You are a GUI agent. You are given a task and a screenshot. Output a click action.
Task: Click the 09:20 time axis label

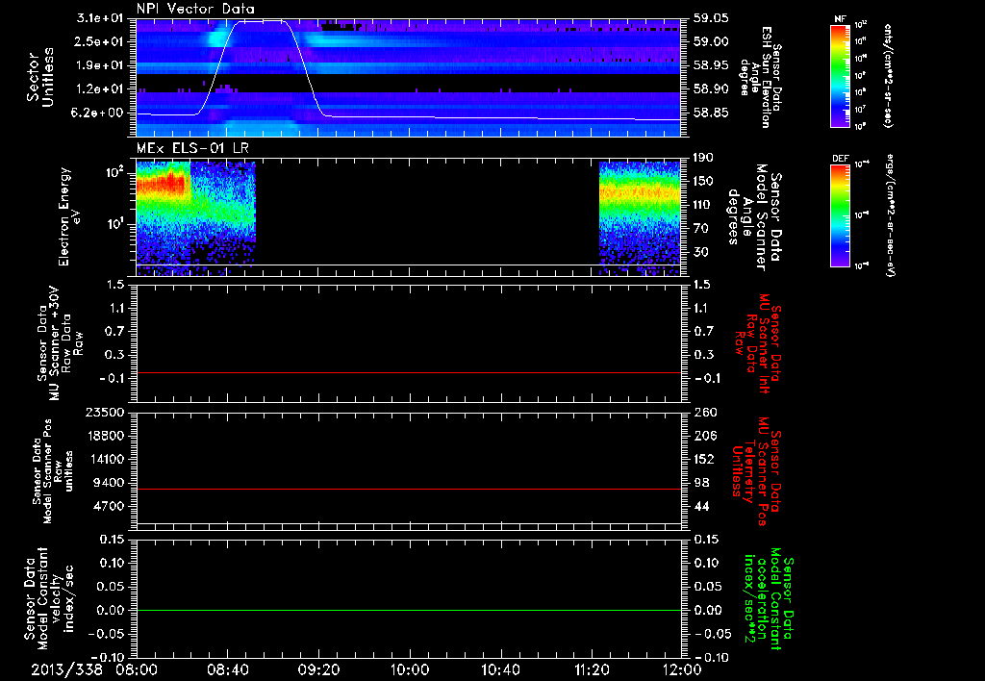[318, 669]
